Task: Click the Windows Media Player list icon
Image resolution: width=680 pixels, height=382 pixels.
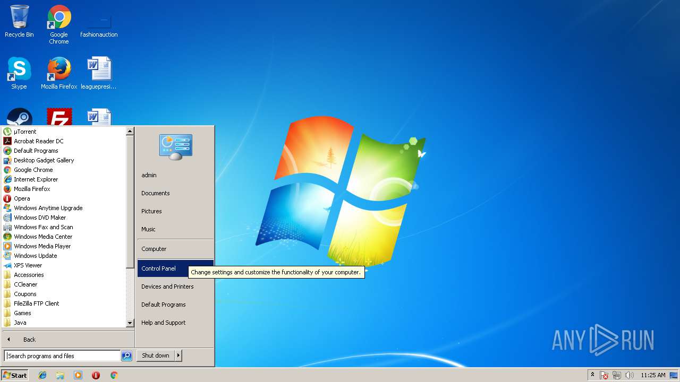Action: click(x=7, y=246)
